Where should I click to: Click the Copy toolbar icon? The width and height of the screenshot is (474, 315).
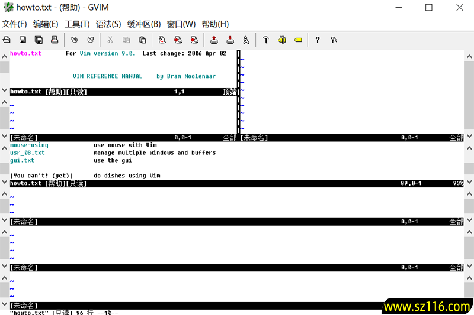126,40
